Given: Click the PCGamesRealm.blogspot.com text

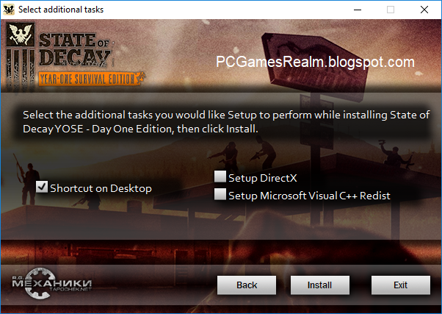Looking at the screenshot, I should (315, 62).
